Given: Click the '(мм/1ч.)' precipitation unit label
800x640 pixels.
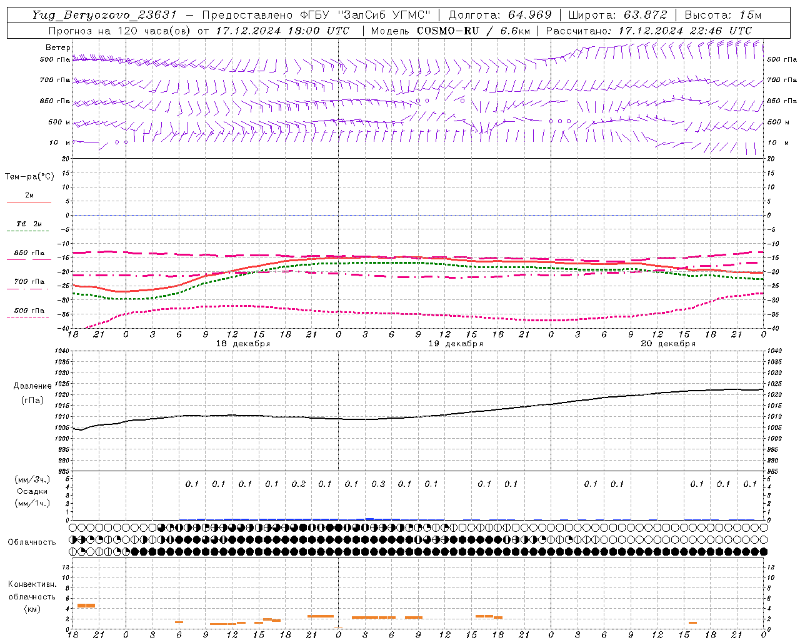Looking at the screenshot, I should pos(32,503).
